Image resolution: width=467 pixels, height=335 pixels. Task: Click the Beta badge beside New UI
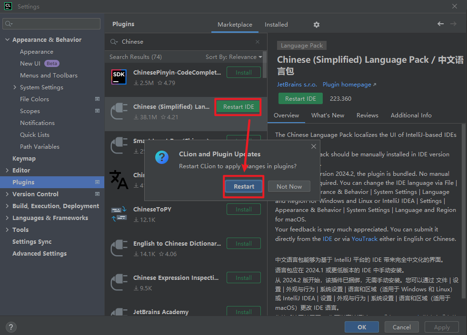pos(52,63)
